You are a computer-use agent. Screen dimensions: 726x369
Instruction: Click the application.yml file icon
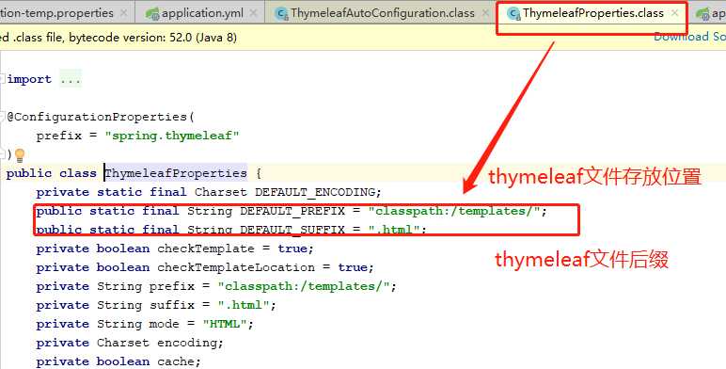151,13
